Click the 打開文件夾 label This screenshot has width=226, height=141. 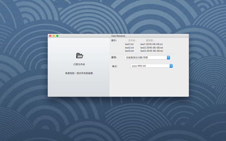(79, 65)
